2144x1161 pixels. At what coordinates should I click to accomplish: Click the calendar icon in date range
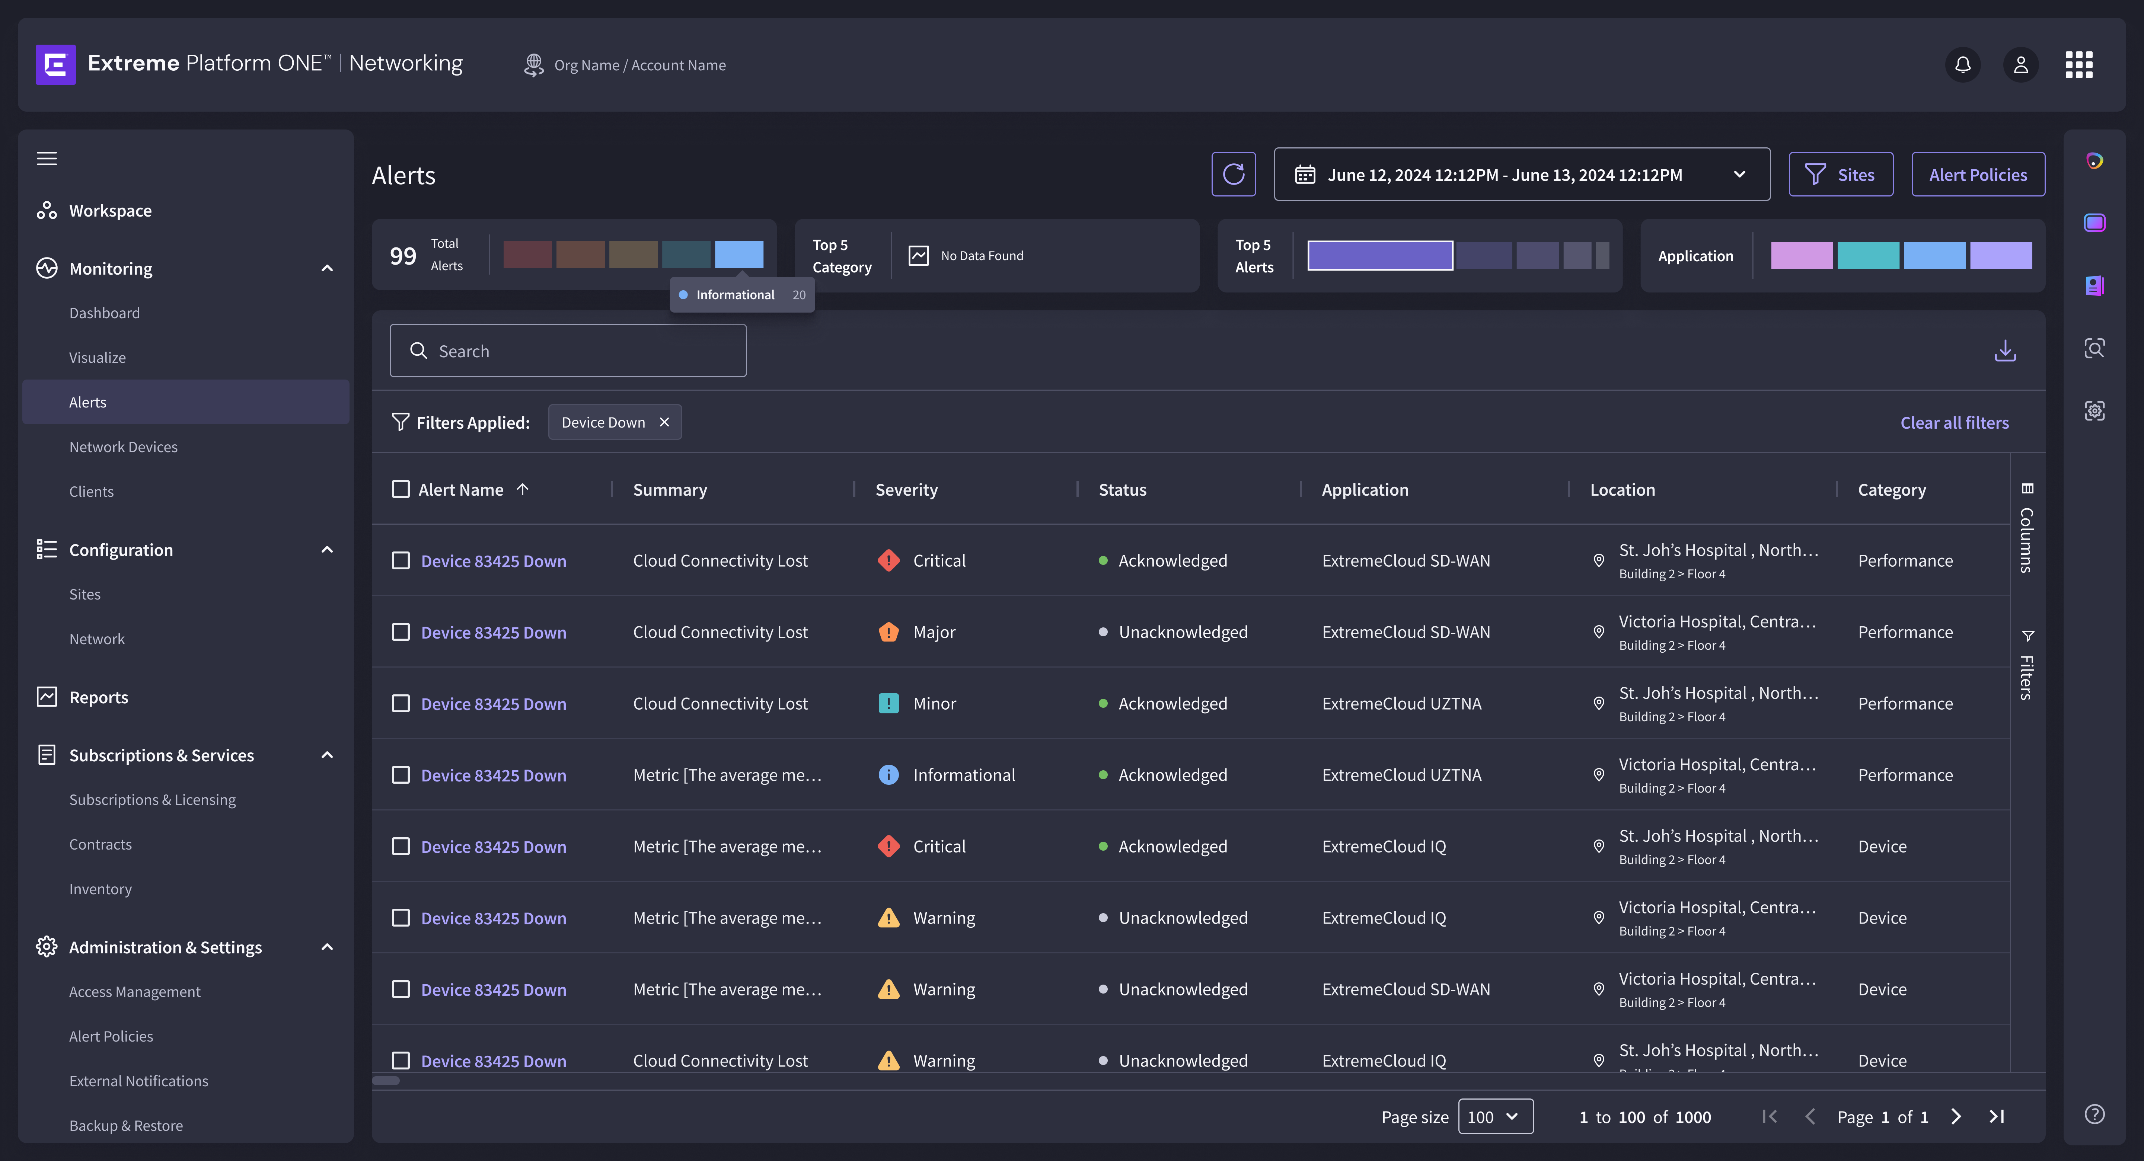pyautogui.click(x=1304, y=174)
